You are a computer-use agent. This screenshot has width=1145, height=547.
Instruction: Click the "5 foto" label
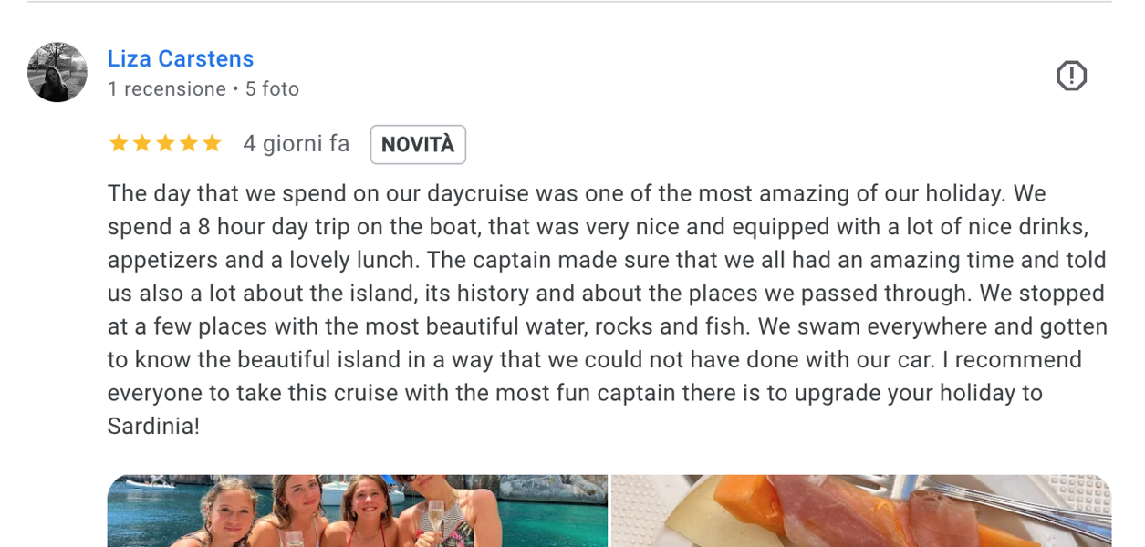pyautogui.click(x=273, y=89)
